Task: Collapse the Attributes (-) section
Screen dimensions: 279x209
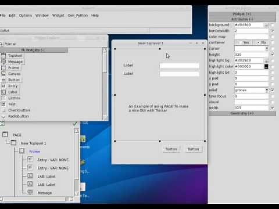Action: (242, 19)
